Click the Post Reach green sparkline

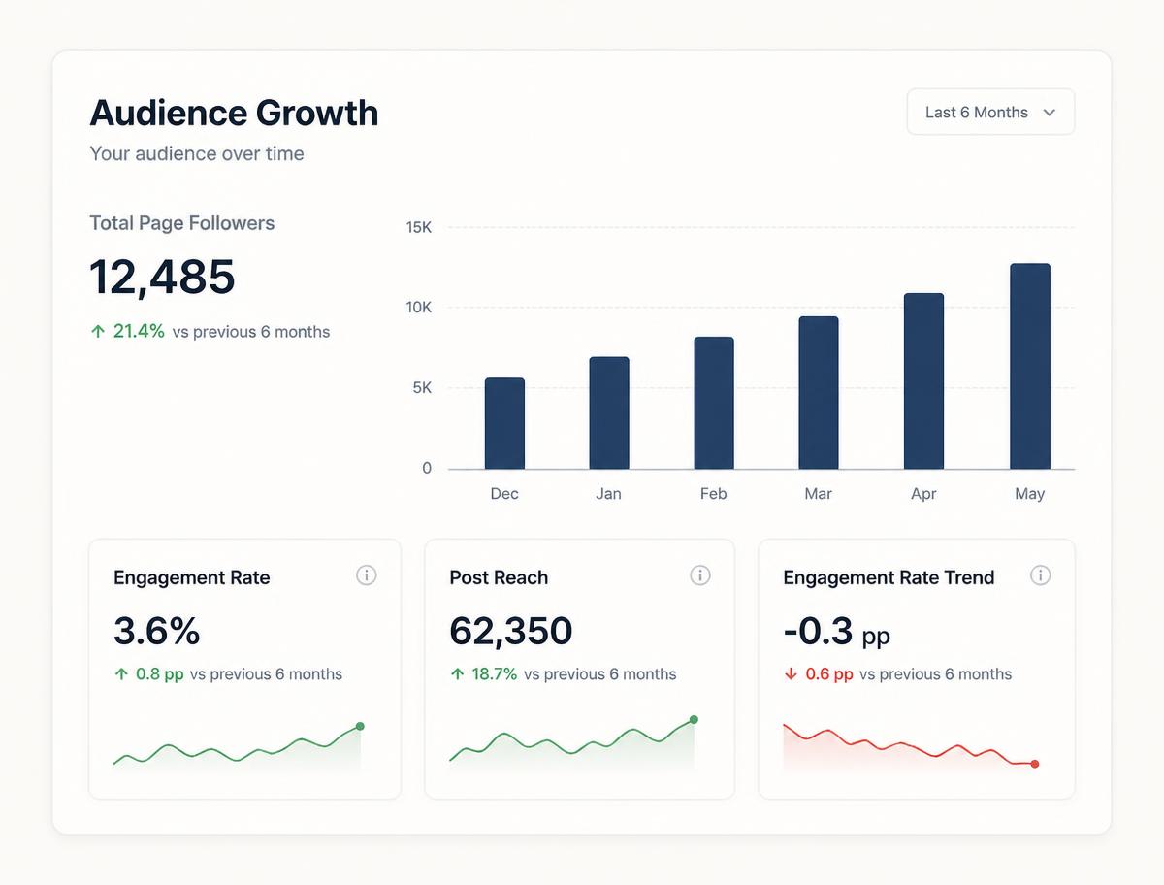pyautogui.click(x=572, y=744)
